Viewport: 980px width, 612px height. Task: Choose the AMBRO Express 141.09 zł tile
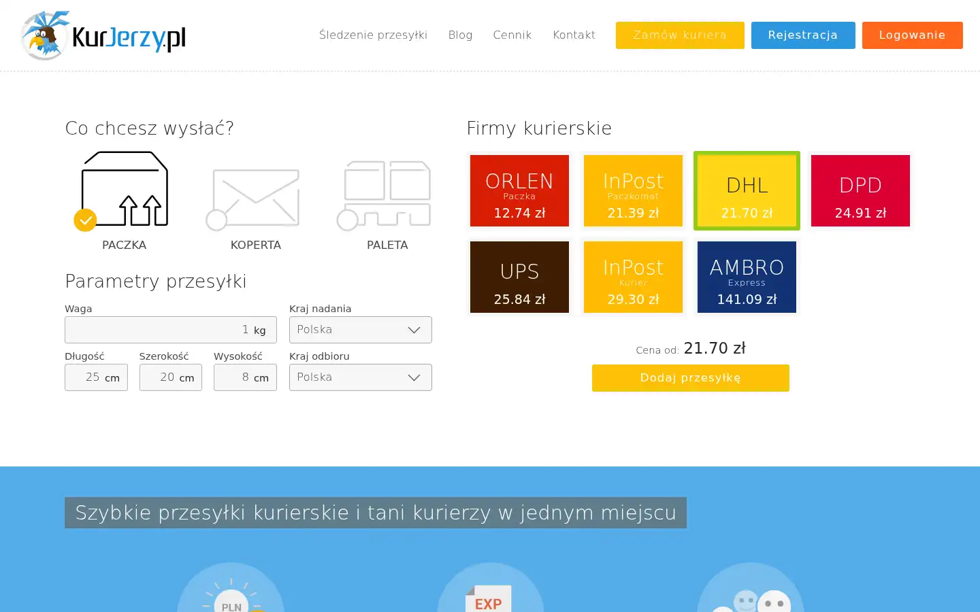point(747,277)
